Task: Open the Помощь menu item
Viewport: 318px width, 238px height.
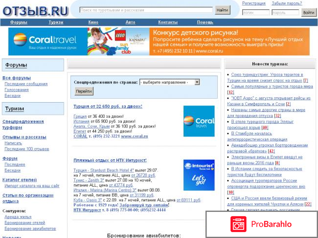Action: (205, 22)
